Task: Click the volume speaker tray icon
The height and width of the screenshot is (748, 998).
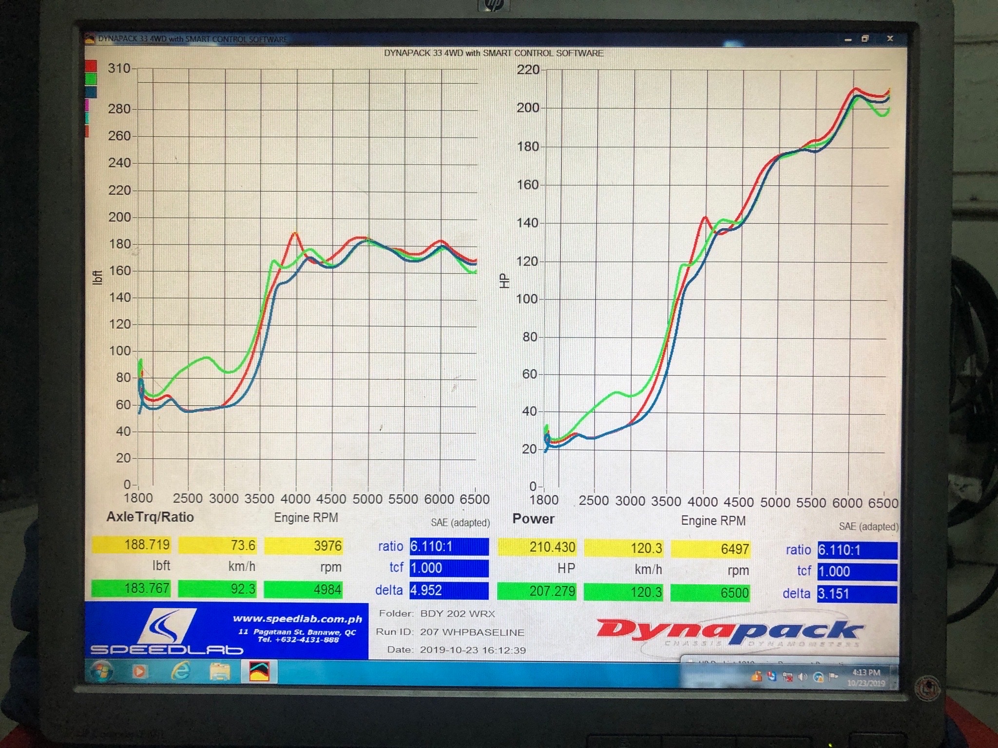Action: coord(803,677)
